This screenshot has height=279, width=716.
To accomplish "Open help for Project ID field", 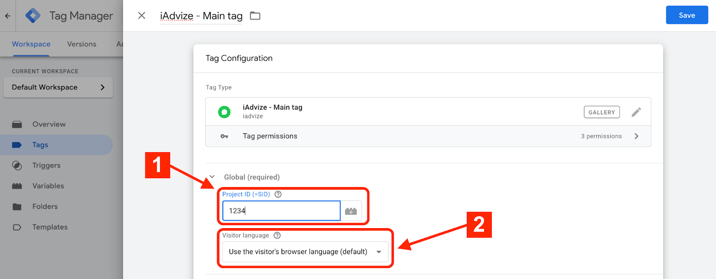I will (x=278, y=194).
